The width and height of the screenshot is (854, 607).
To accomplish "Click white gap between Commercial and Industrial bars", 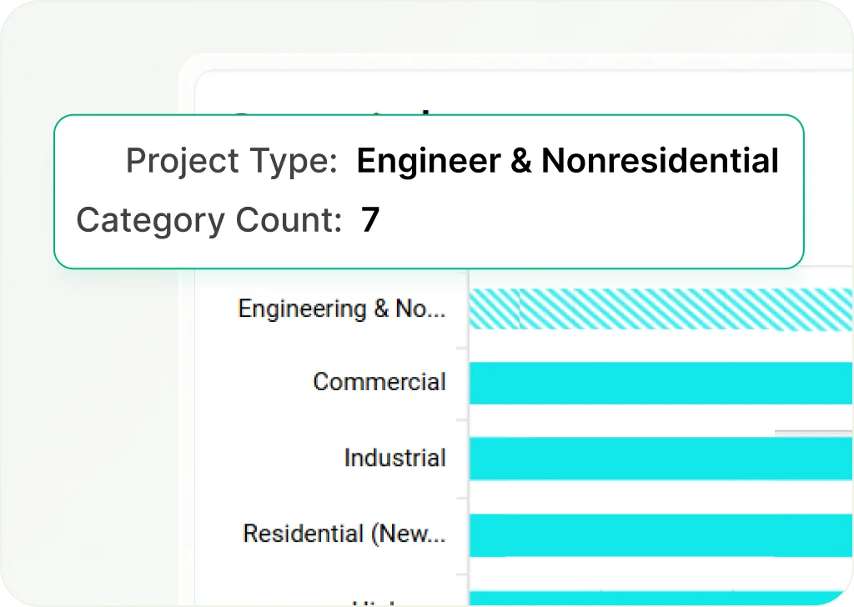I will [617, 421].
